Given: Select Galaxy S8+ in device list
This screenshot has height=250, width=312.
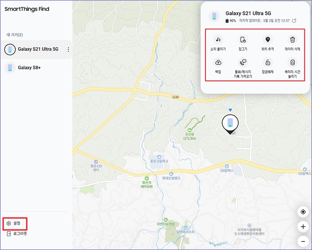Looking at the screenshot, I should click(x=36, y=68).
